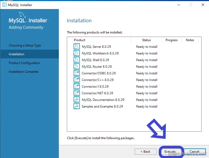The height and width of the screenshot is (158, 209).
Task: Click Ready to Install status for Connector/J
Action: (147, 87)
